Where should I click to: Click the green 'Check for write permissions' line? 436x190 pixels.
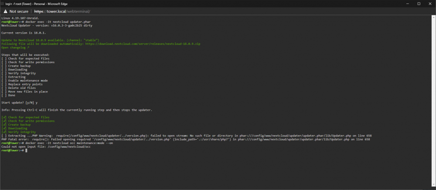point(28,121)
